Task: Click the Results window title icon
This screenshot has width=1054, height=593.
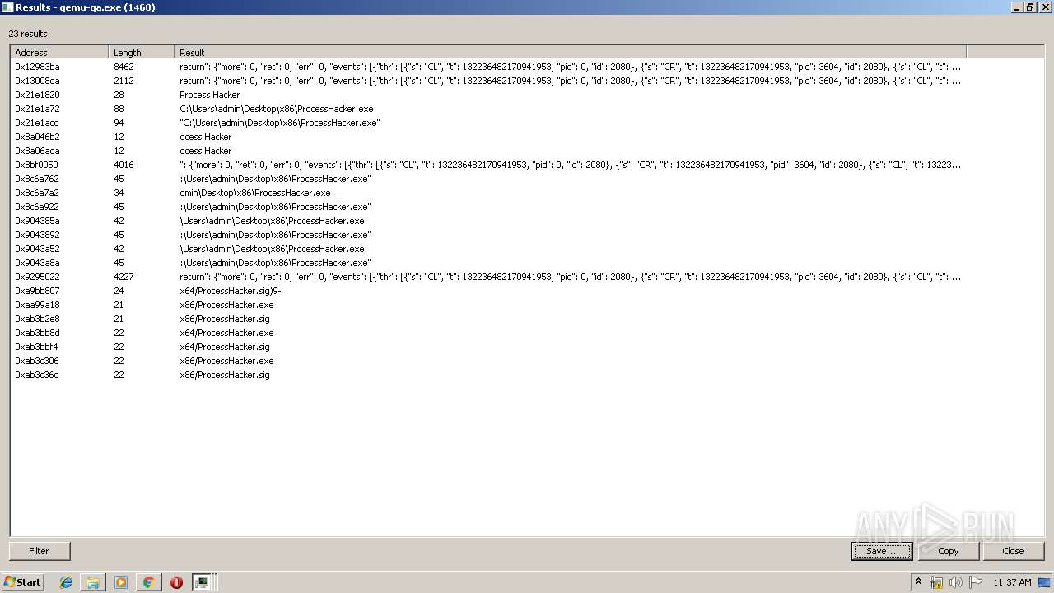Action: pyautogui.click(x=7, y=7)
